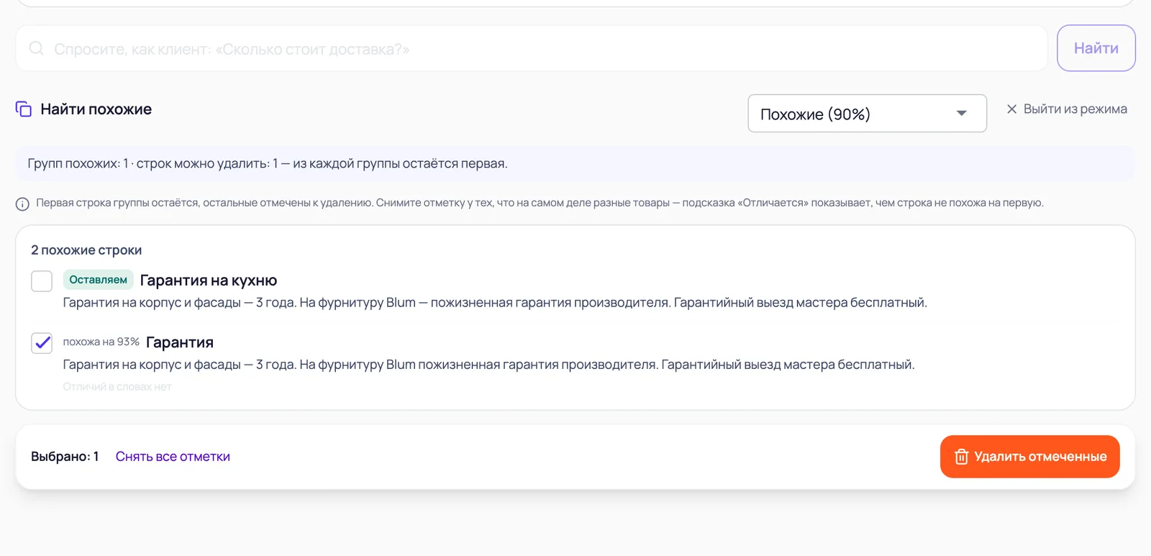1151x556 pixels.
Task: Click «Удалить отмеченные» button
Action: coord(1029,457)
